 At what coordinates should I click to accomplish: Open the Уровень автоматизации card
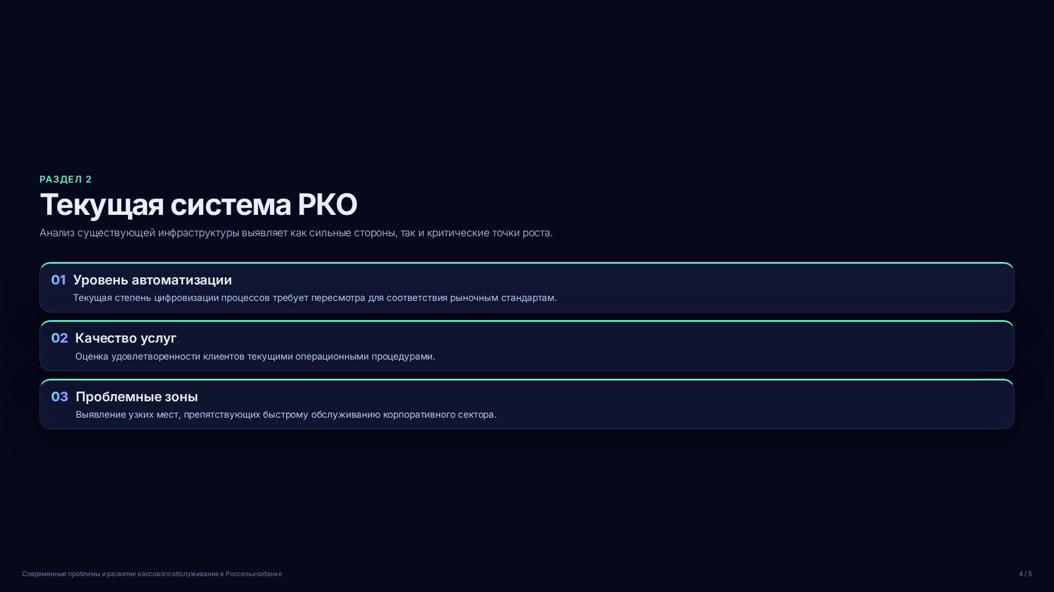pyautogui.click(x=527, y=287)
